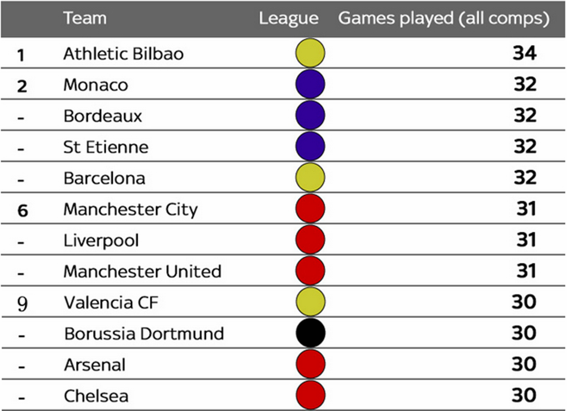The image size is (567, 411).
Task: Select the Athletic Bilbao team name
Action: point(123,54)
